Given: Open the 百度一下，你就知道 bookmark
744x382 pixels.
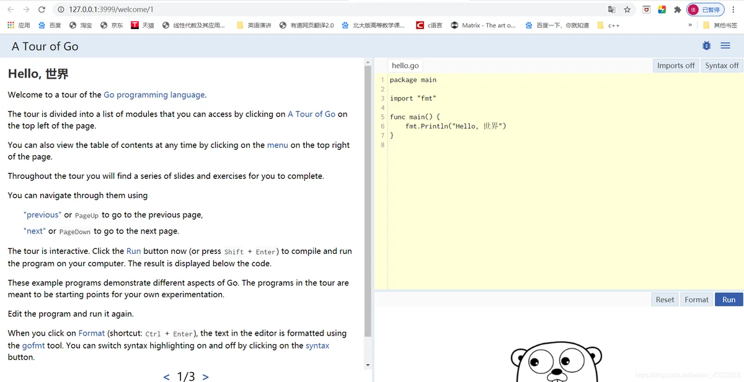Looking at the screenshot, I should [557, 25].
